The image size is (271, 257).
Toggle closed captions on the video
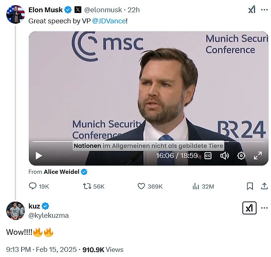click(x=208, y=156)
